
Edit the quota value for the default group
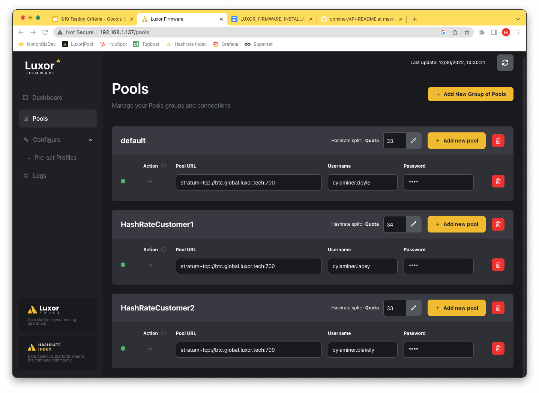(x=413, y=140)
